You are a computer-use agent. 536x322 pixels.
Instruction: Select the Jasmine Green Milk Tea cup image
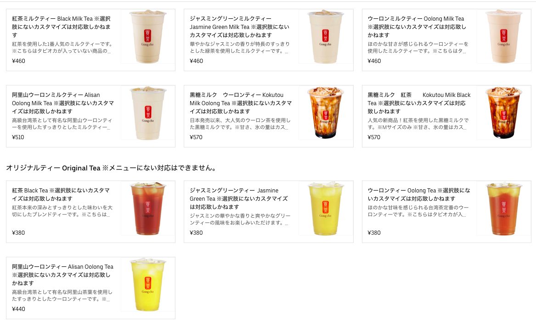[x=326, y=37]
